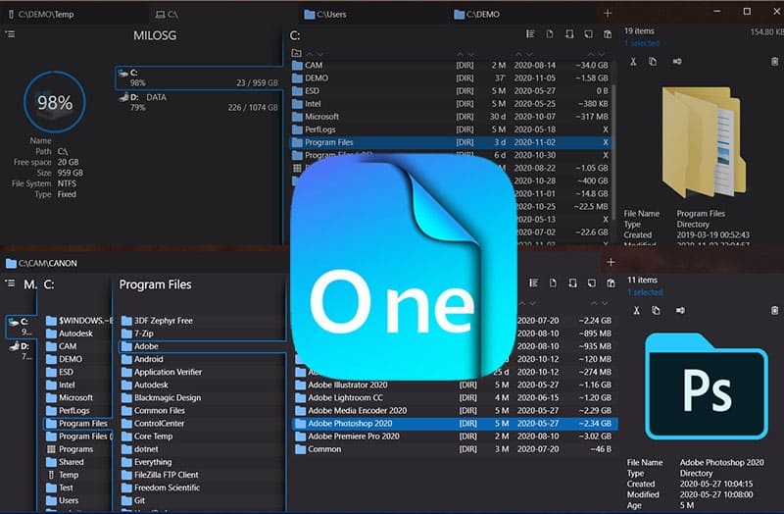Cut the selection in the 19 items panel

633,62
